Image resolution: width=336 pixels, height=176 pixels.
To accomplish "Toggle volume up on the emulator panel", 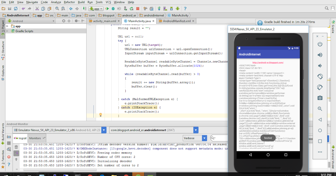I will point(320,55).
